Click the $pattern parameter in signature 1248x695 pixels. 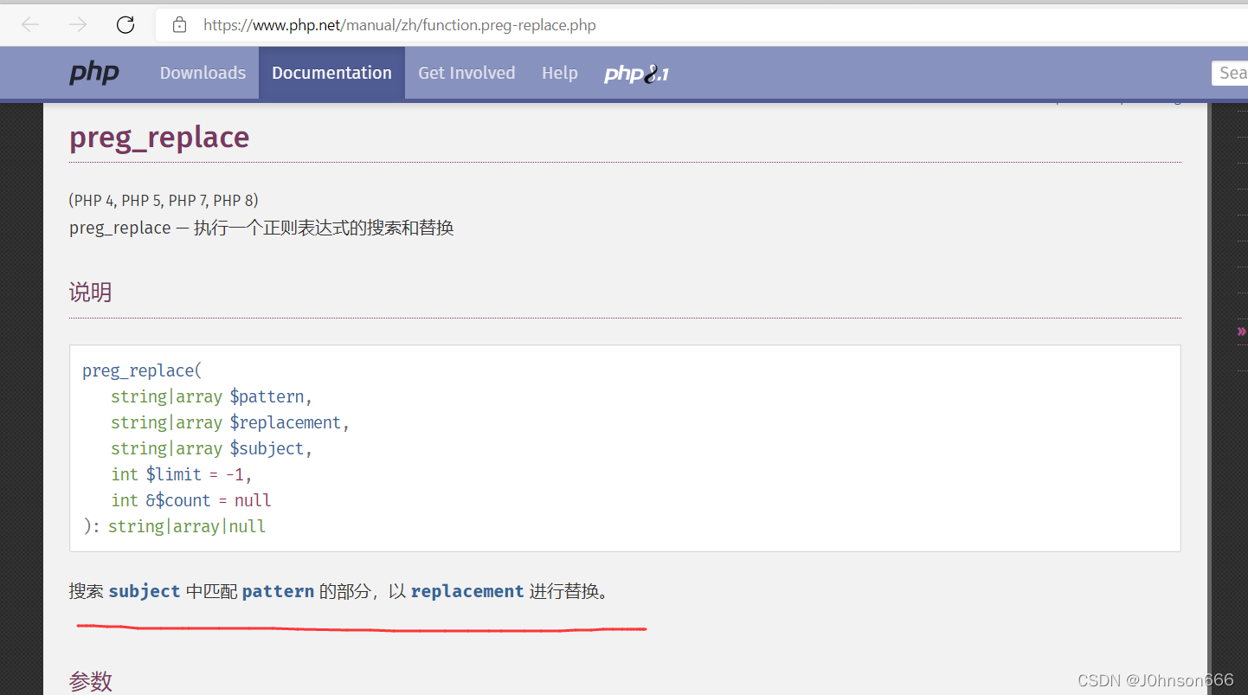pyautogui.click(x=267, y=396)
